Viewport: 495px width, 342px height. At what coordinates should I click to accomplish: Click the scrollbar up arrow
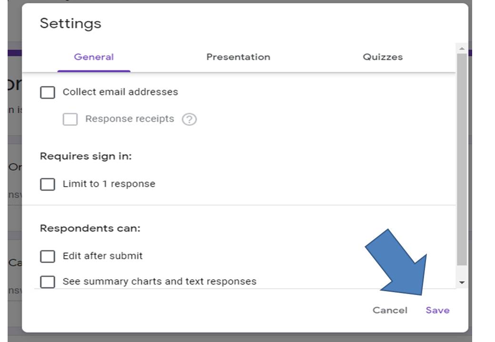pyautogui.click(x=461, y=48)
